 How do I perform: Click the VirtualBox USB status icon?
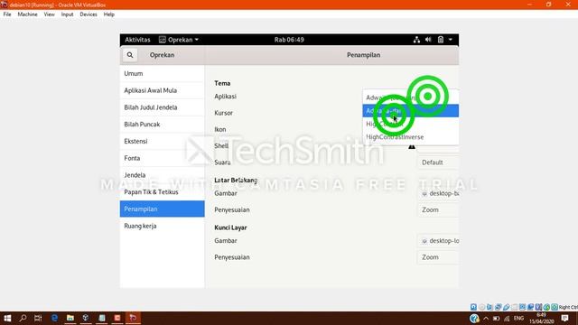506,307
